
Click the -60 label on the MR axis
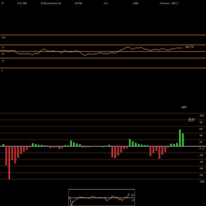tap(201, 169)
